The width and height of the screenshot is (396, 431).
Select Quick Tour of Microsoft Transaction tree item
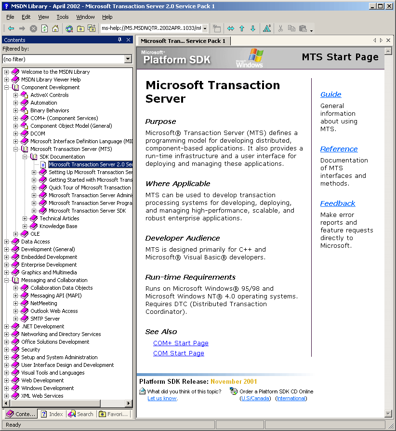click(90, 188)
